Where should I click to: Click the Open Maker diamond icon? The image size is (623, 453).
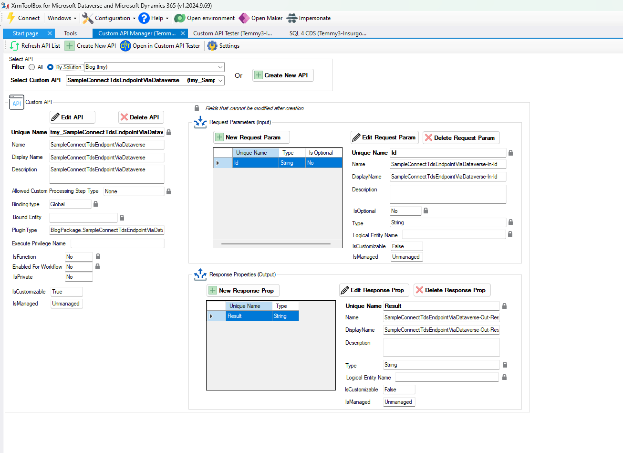244,18
